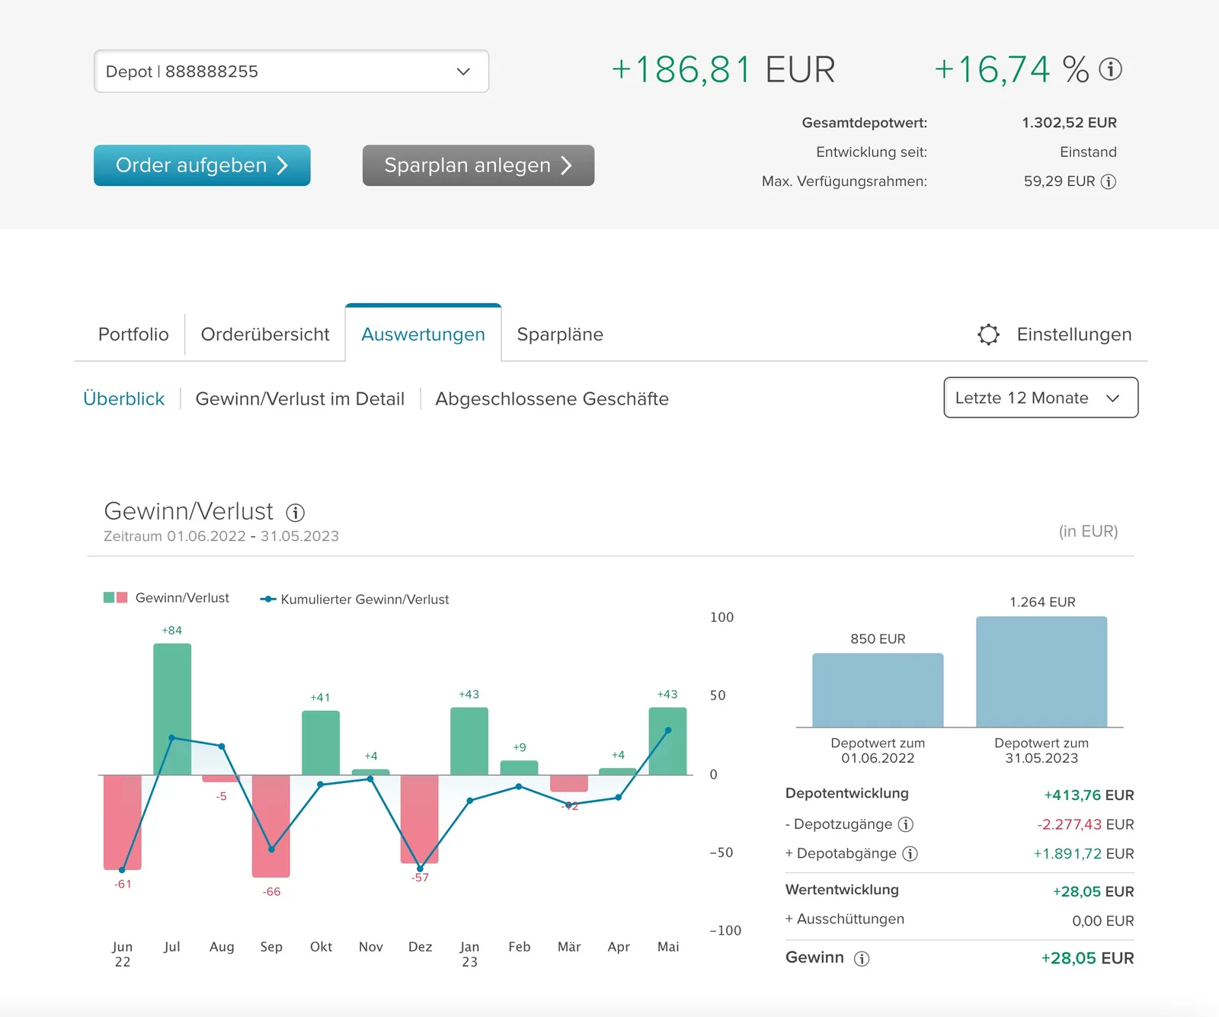Click Wertentwicklung value +28,05 EUR
The image size is (1219, 1017).
point(1093,891)
